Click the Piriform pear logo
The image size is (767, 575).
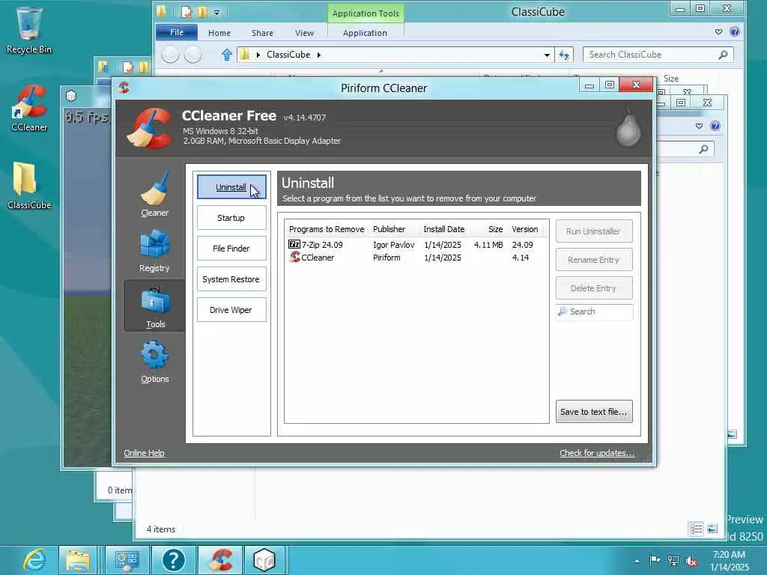[628, 128]
